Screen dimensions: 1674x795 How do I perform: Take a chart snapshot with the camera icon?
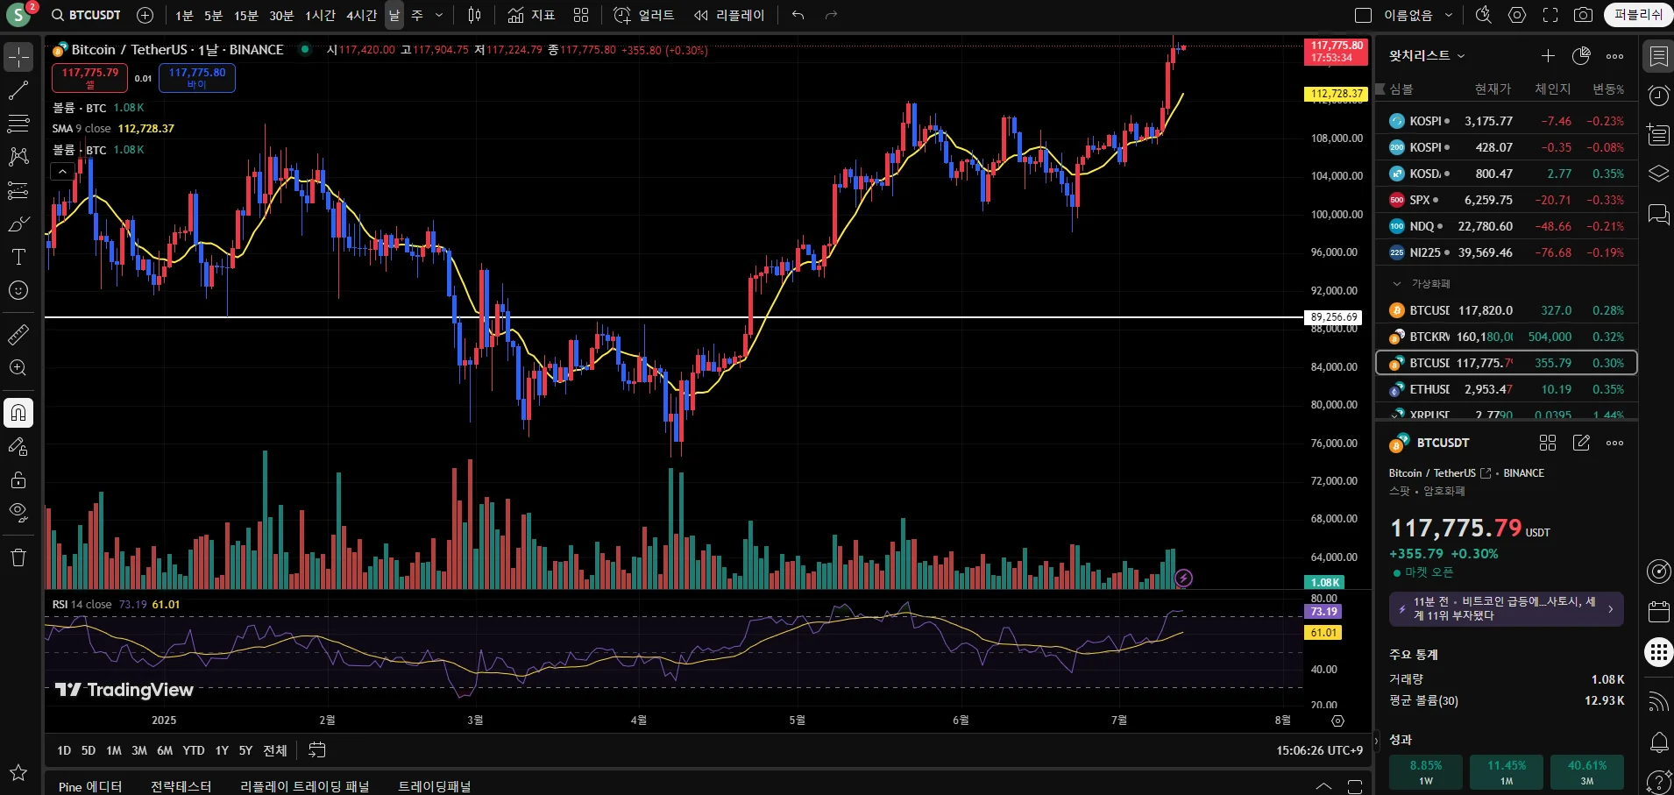[1583, 15]
